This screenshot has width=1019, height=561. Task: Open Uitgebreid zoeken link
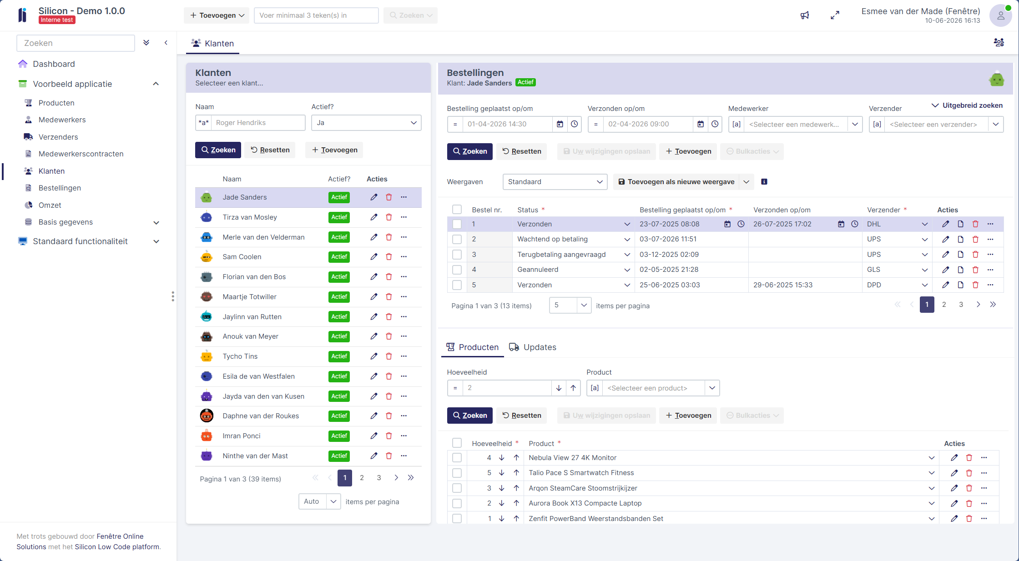(x=967, y=105)
